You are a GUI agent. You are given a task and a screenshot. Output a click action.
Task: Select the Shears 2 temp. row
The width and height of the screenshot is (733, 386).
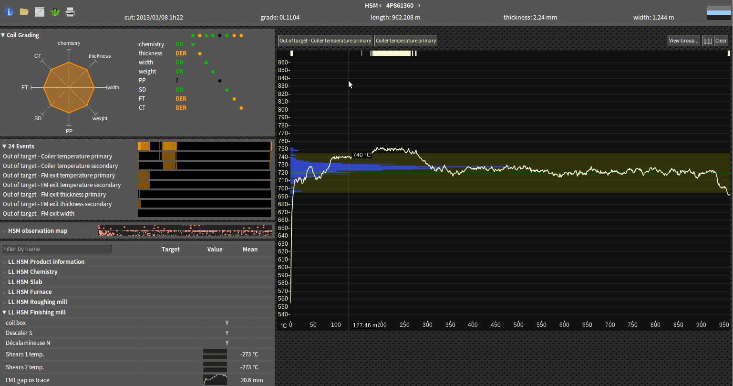[136, 367]
